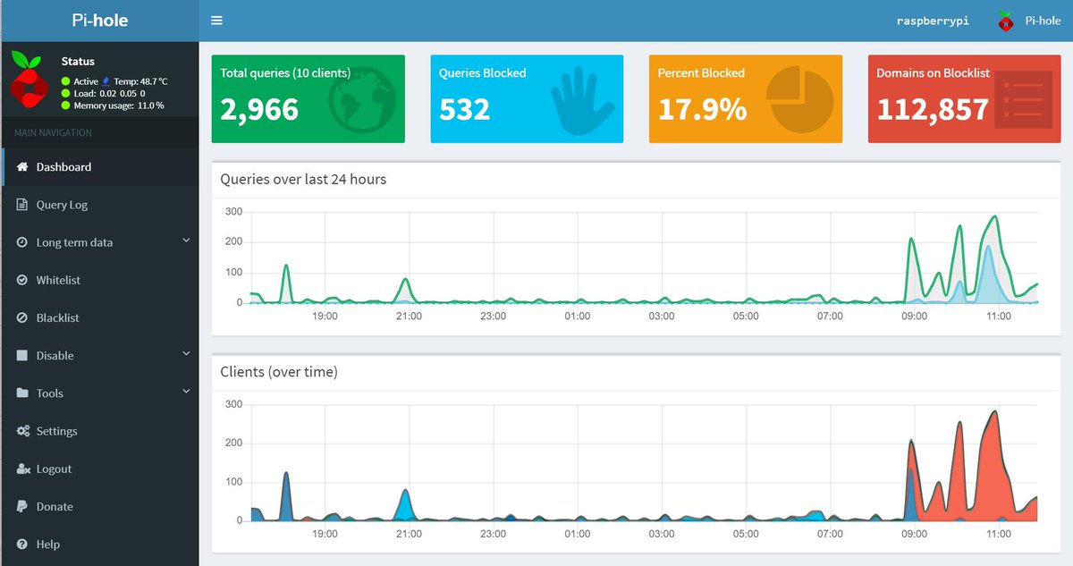This screenshot has width=1073, height=566.
Task: Expand the Tools submenu chevron
Action: point(186,391)
